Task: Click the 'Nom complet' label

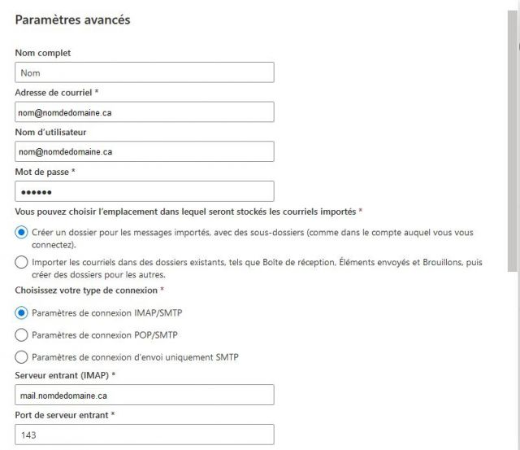Action: pos(43,53)
